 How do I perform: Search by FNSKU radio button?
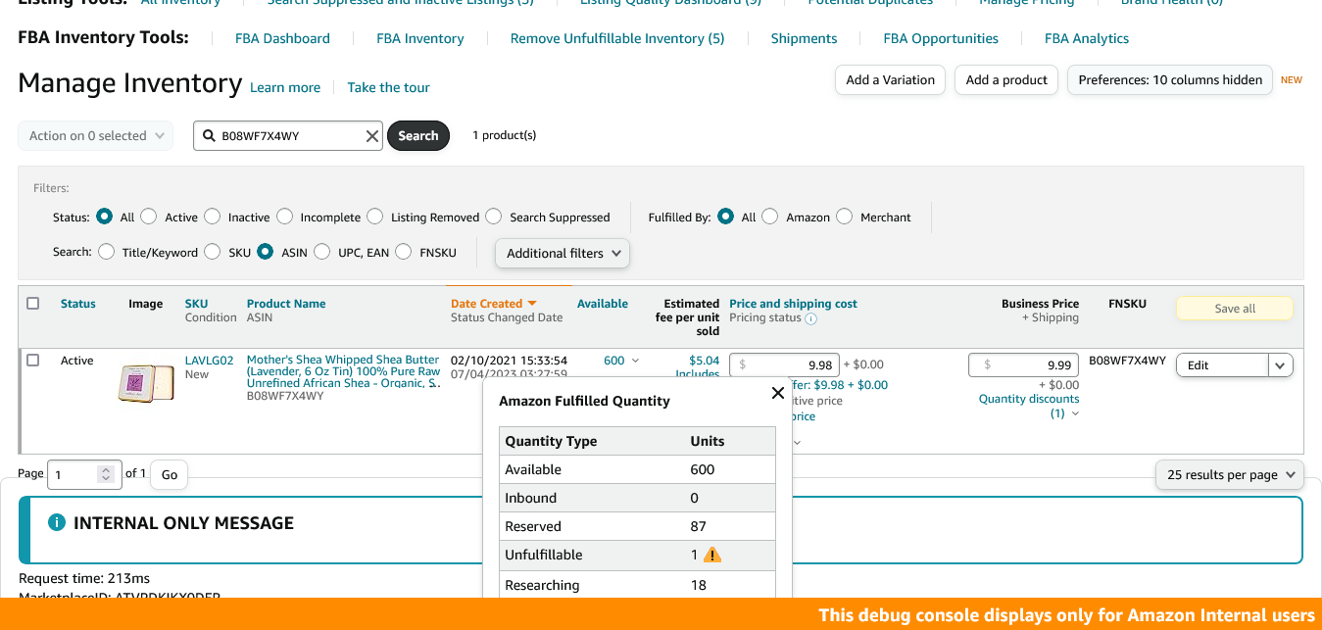coord(404,252)
